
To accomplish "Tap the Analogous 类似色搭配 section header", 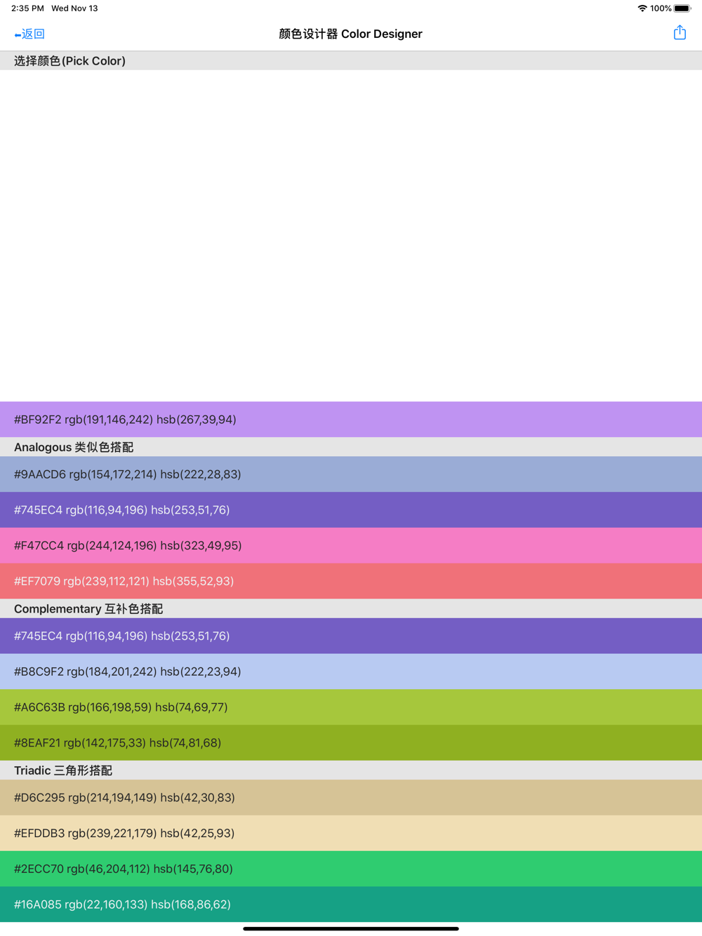I will [351, 447].
